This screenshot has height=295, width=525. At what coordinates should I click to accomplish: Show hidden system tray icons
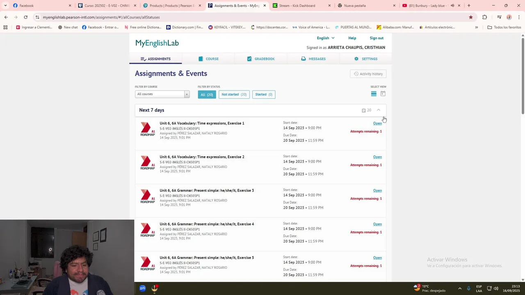point(460,288)
